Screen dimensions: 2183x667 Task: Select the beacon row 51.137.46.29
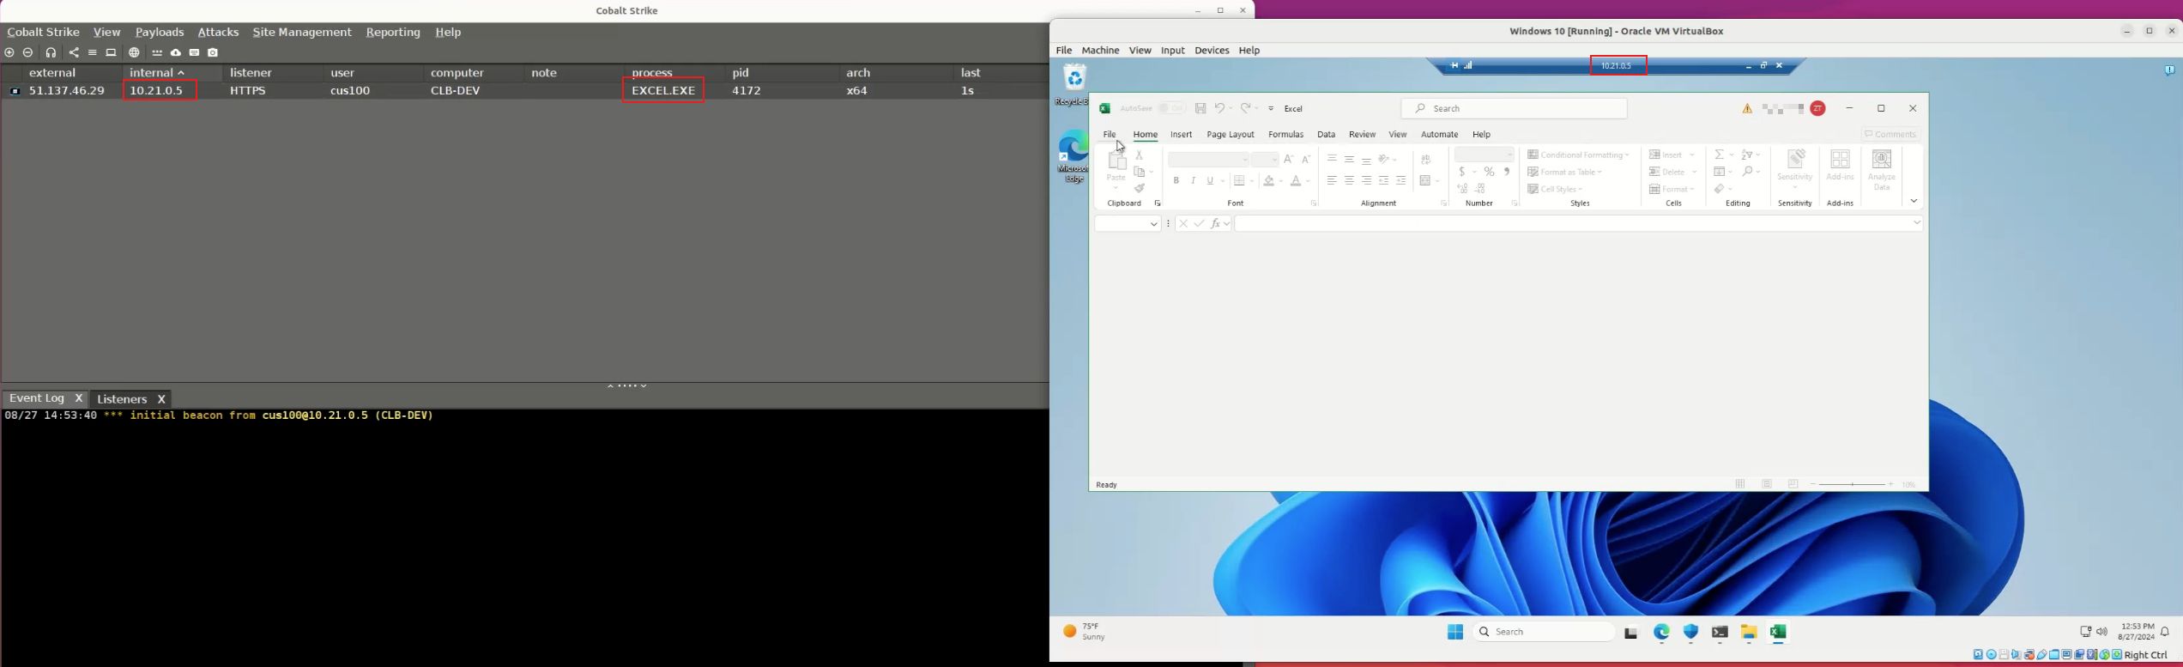[x=67, y=91]
